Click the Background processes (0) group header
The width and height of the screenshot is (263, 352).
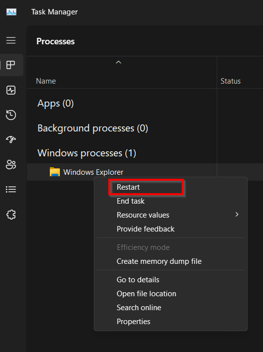[x=93, y=128]
